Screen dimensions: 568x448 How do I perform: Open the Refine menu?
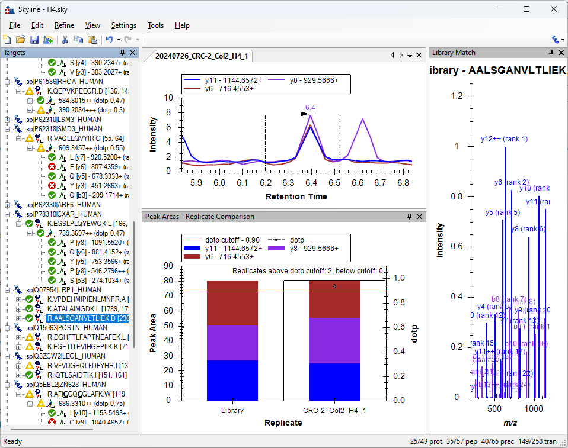(x=64, y=25)
